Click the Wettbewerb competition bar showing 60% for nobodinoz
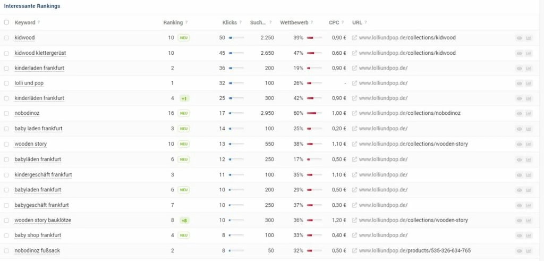The image size is (544, 261). click(x=314, y=113)
